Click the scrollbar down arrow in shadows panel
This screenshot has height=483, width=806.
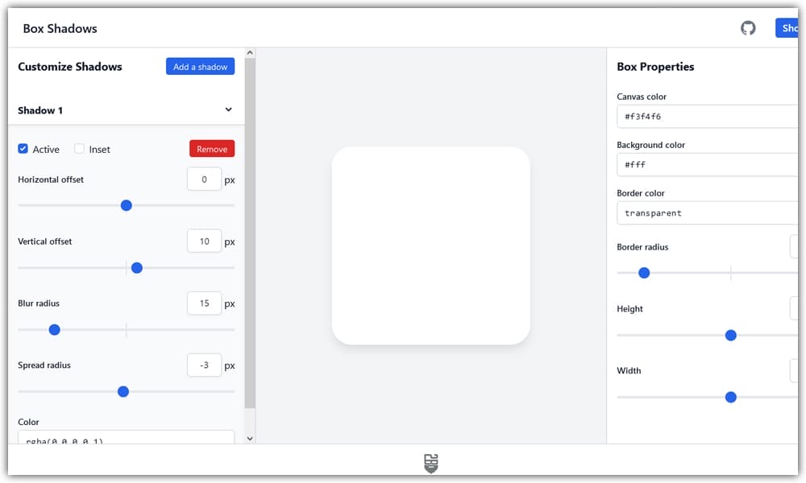pos(249,438)
